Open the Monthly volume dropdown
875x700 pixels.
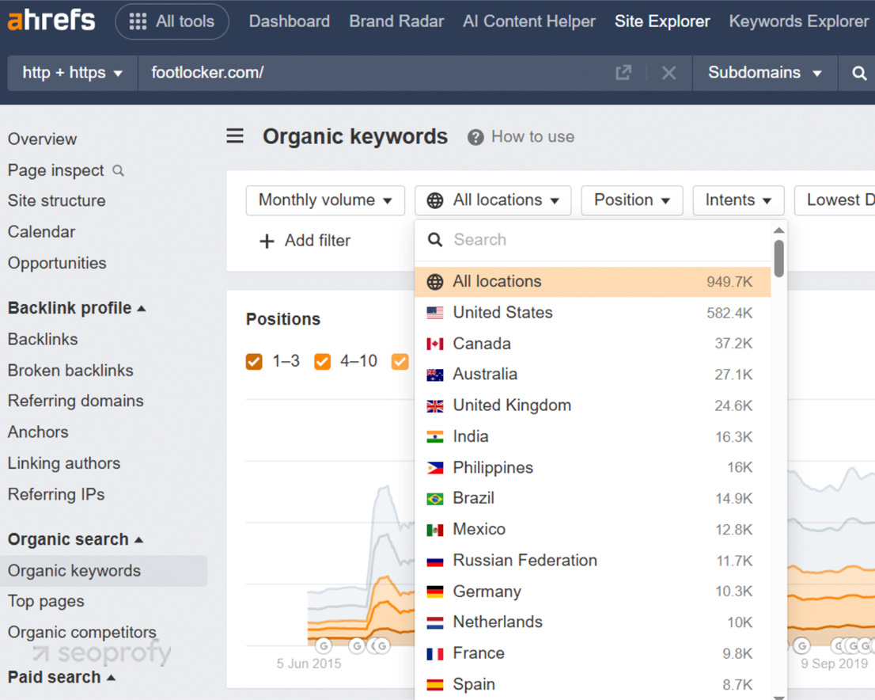[x=325, y=200]
